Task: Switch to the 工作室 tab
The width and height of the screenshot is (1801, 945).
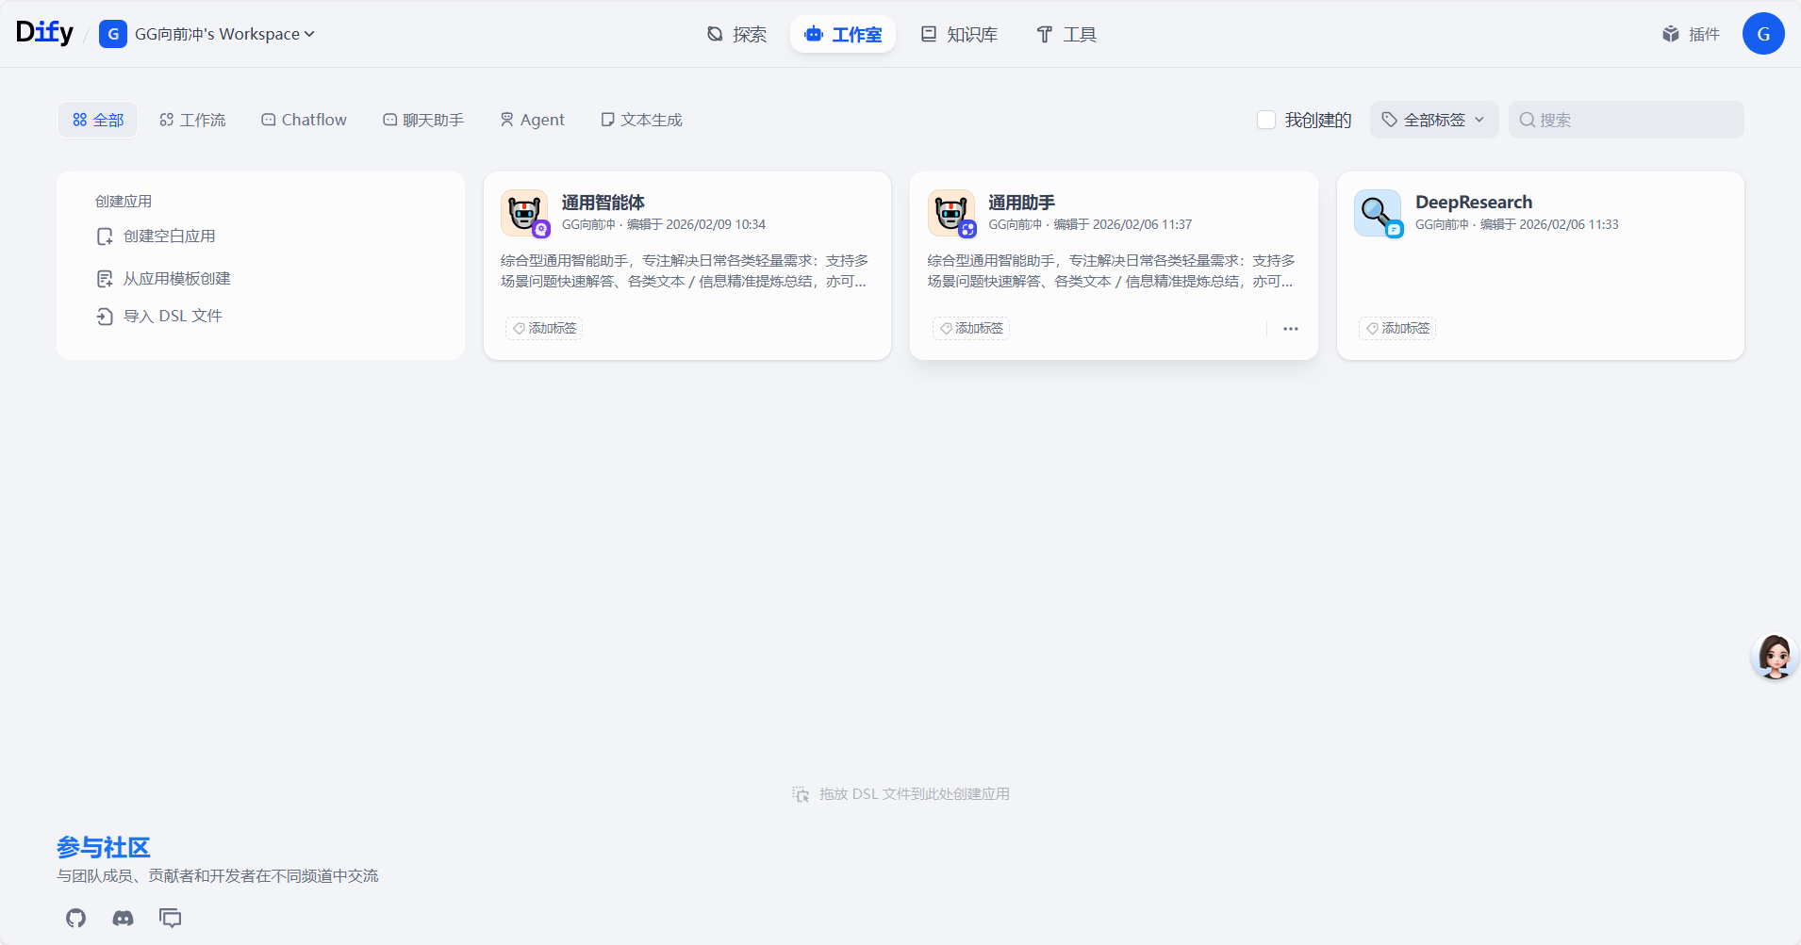Action: [842, 34]
